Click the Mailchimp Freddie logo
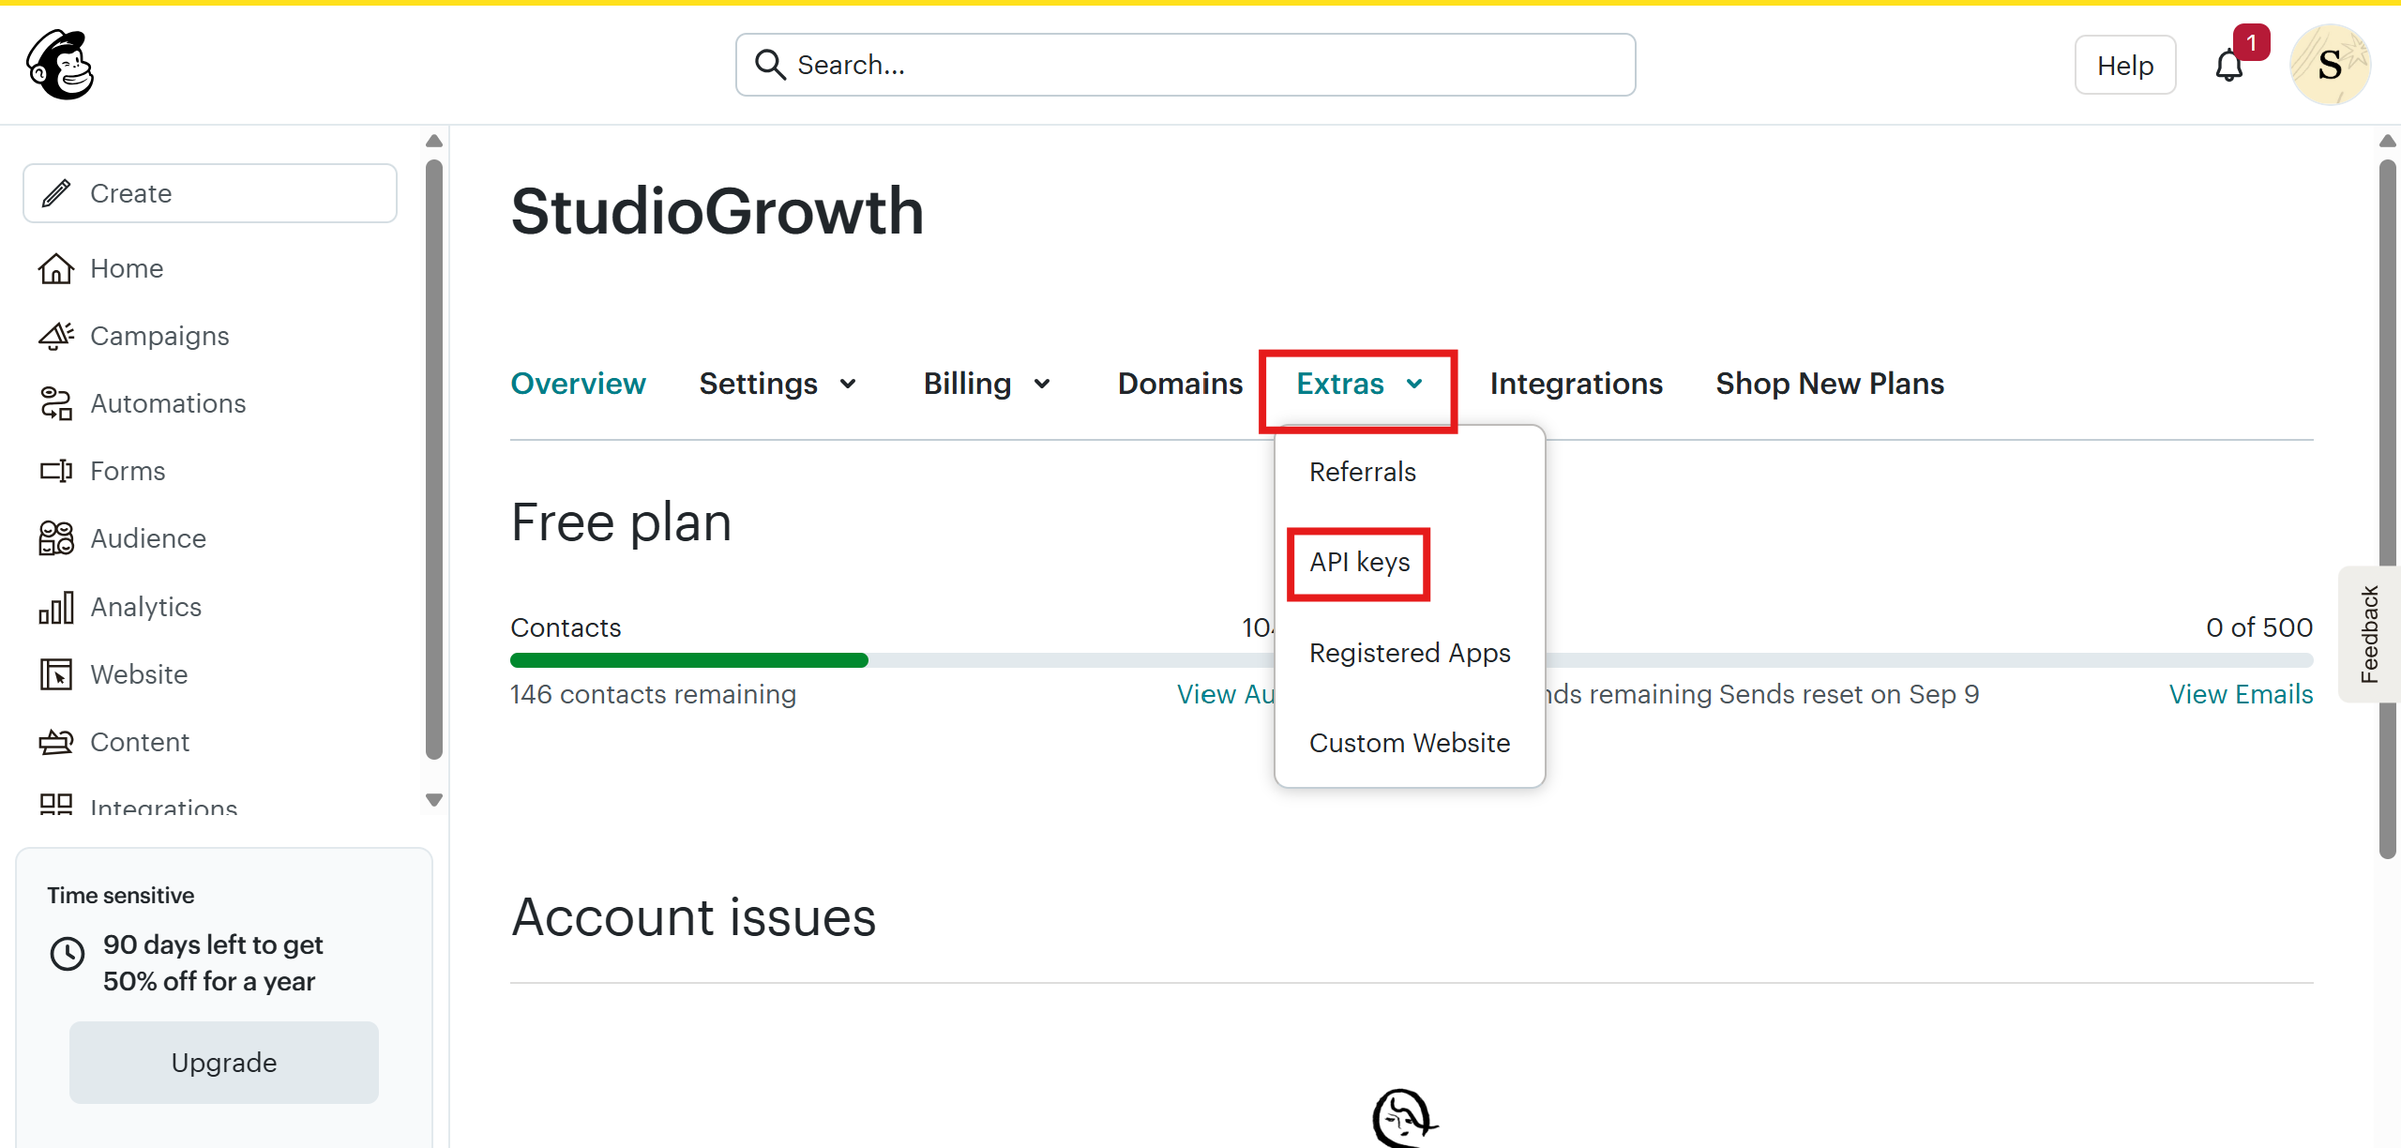 tap(61, 65)
